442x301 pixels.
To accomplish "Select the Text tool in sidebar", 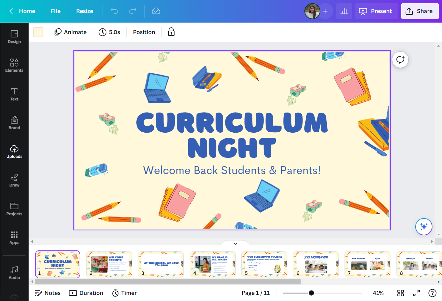I will (14, 94).
